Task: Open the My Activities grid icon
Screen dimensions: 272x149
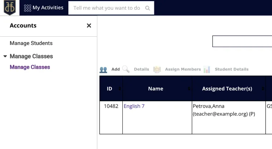Action: [28, 8]
